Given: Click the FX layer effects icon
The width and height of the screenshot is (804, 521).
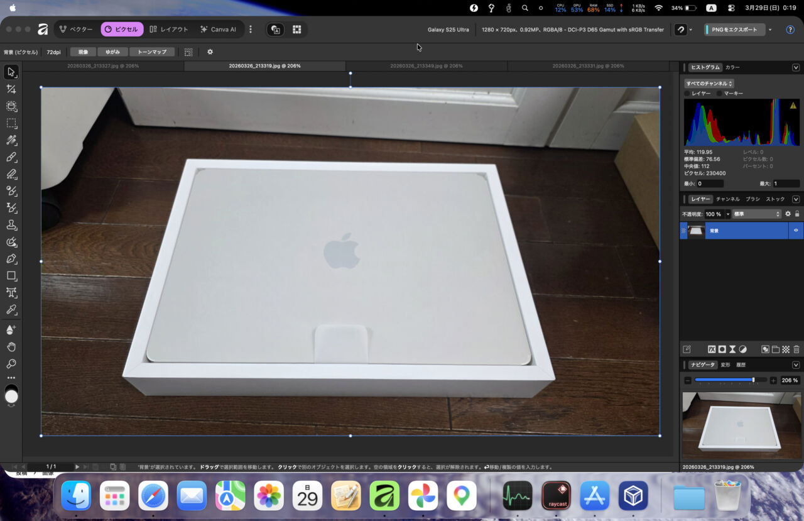Looking at the screenshot, I should point(712,349).
